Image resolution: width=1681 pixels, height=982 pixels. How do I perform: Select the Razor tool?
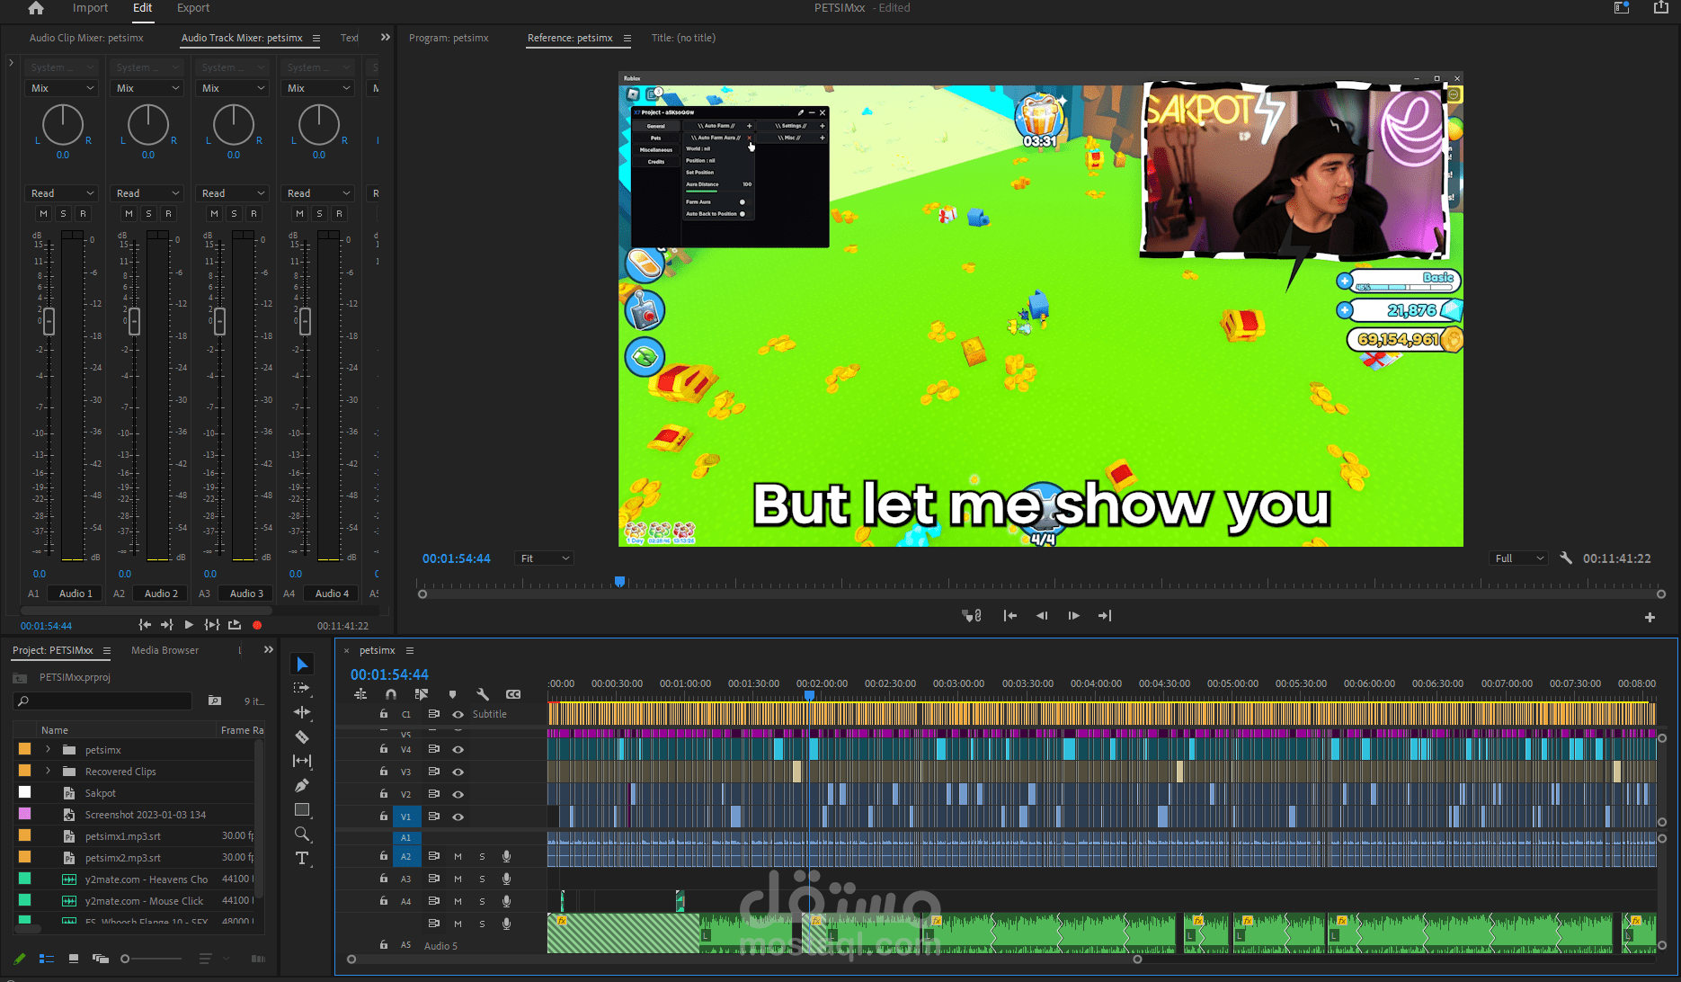(x=302, y=736)
